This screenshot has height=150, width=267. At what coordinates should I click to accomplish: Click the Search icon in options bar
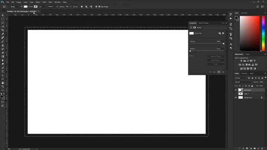pyautogui.click(x=258, y=7)
